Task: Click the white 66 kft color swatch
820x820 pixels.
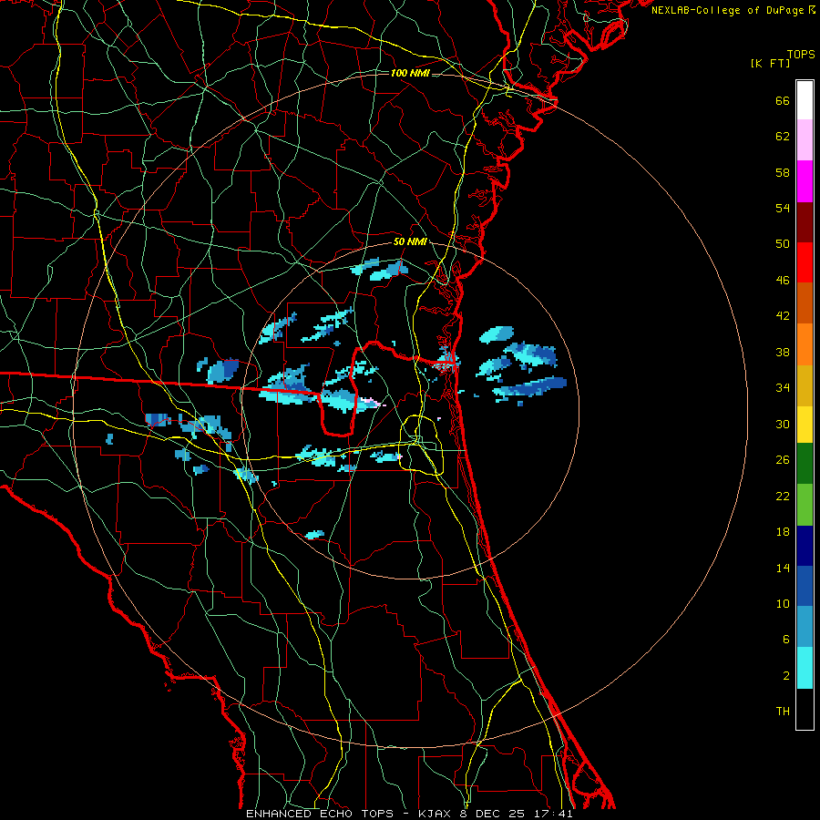Action: (805, 100)
